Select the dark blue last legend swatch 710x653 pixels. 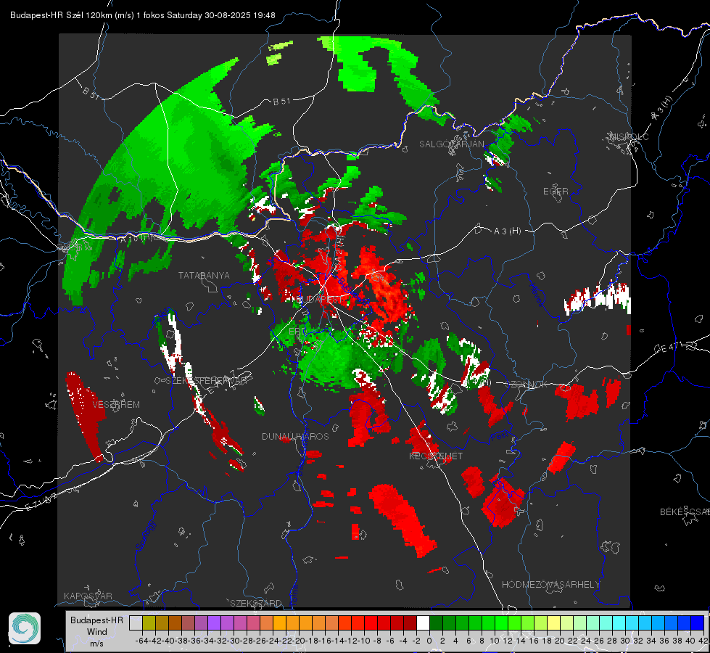(x=698, y=623)
